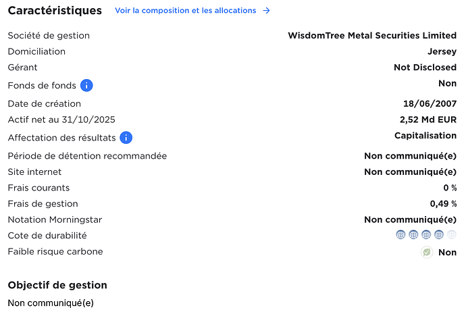466x314 pixels.
Task: Click the Capitalisation value
Action: pyautogui.click(x=425, y=136)
